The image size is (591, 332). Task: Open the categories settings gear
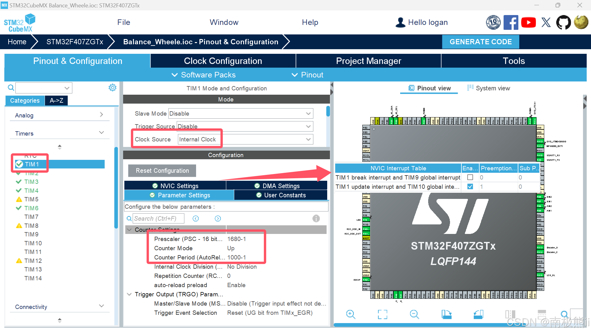point(112,88)
